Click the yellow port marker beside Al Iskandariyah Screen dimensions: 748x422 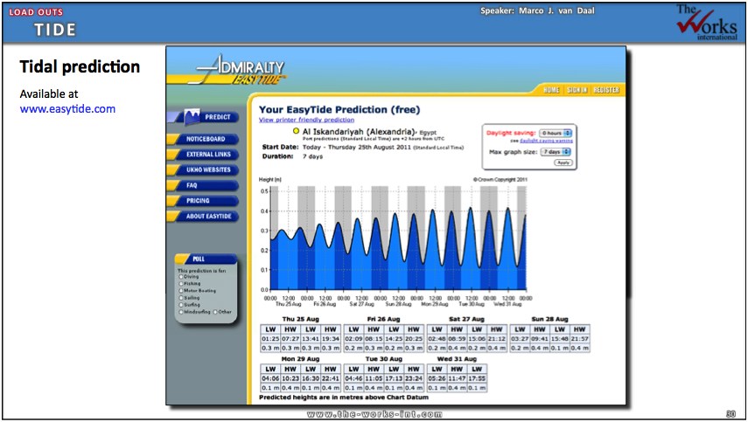(x=296, y=130)
